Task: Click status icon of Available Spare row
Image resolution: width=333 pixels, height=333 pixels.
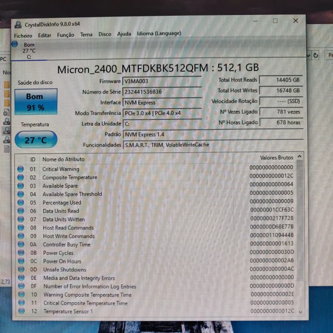Action: pyautogui.click(x=20, y=186)
